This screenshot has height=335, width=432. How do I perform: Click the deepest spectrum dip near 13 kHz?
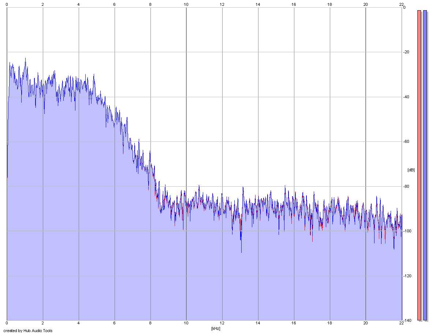click(241, 252)
